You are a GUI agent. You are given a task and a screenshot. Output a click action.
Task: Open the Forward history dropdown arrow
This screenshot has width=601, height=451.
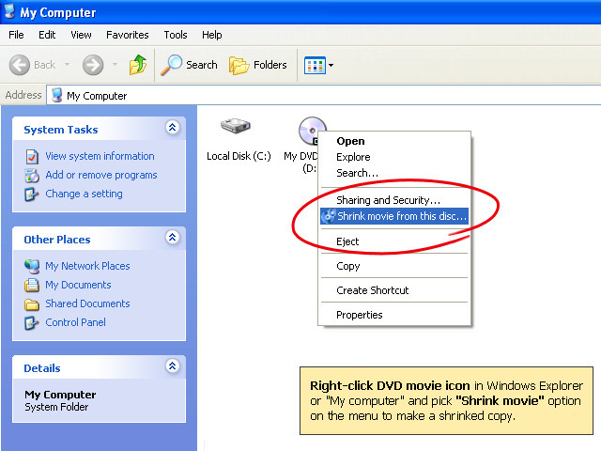tap(115, 65)
